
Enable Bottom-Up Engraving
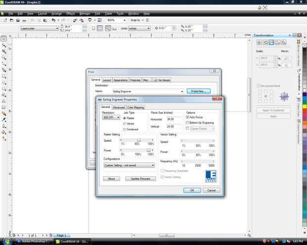(x=187, y=122)
